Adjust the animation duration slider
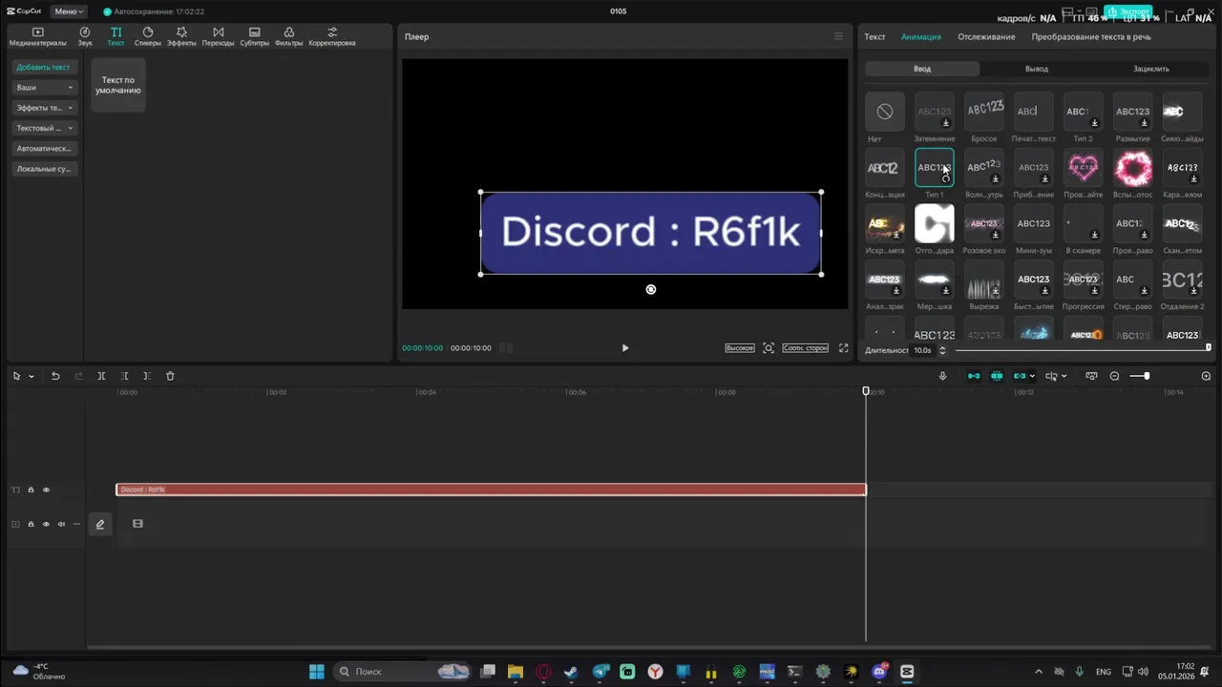 [x=1083, y=349]
